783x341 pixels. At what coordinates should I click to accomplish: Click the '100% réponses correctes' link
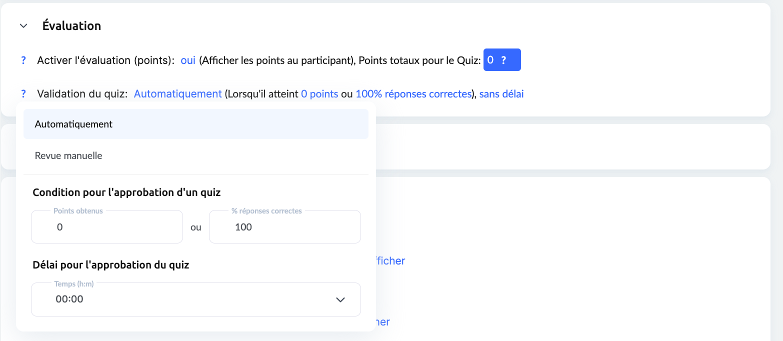(413, 93)
